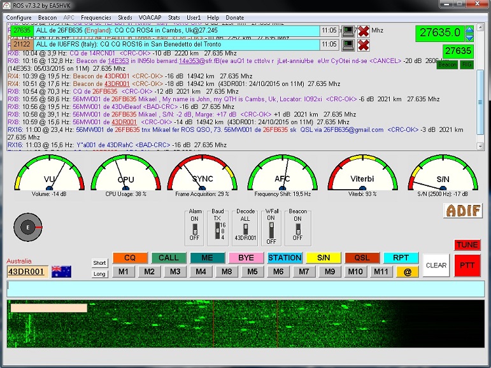Click the ME macro button

(208, 258)
